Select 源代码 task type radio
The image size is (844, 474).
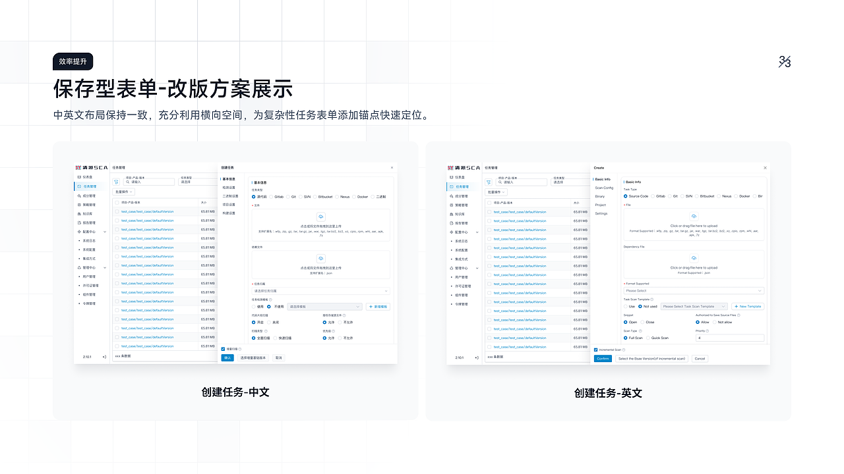tap(254, 197)
